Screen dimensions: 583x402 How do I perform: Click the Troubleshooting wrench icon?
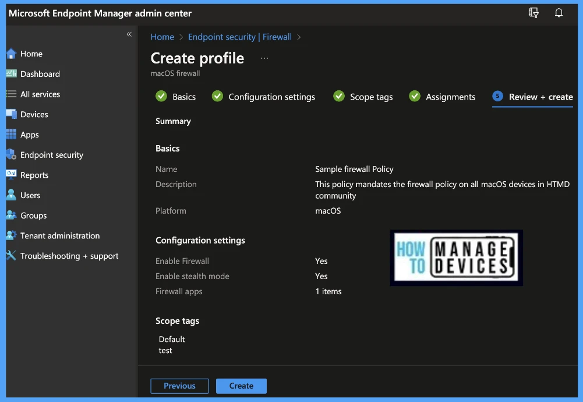coord(11,256)
